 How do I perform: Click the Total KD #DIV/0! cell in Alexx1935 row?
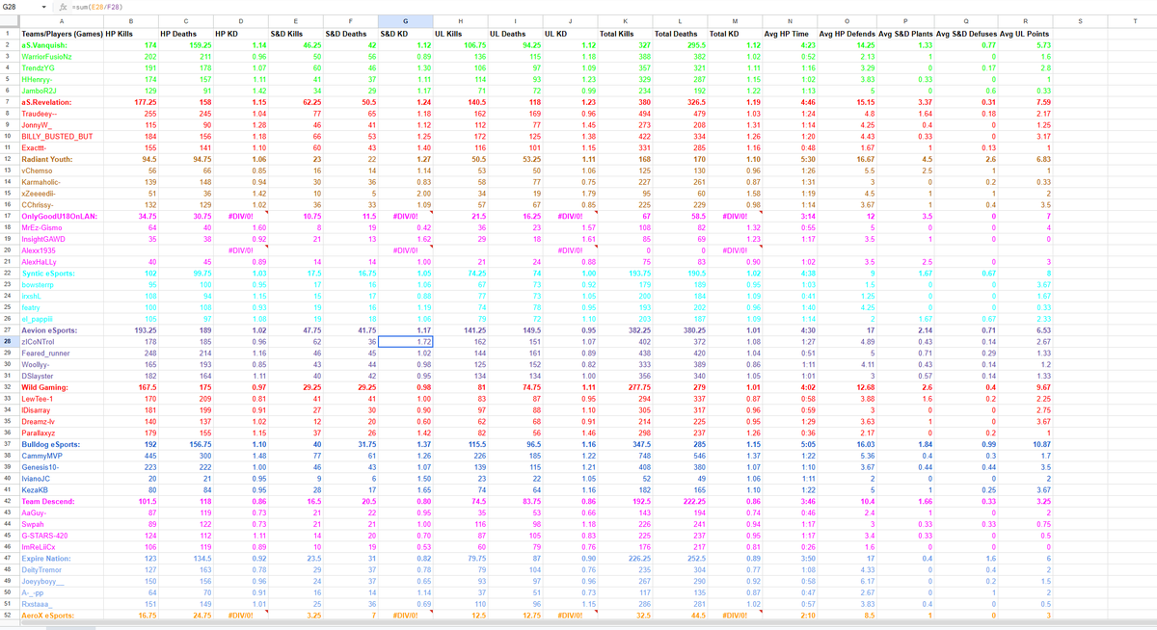[735, 249]
